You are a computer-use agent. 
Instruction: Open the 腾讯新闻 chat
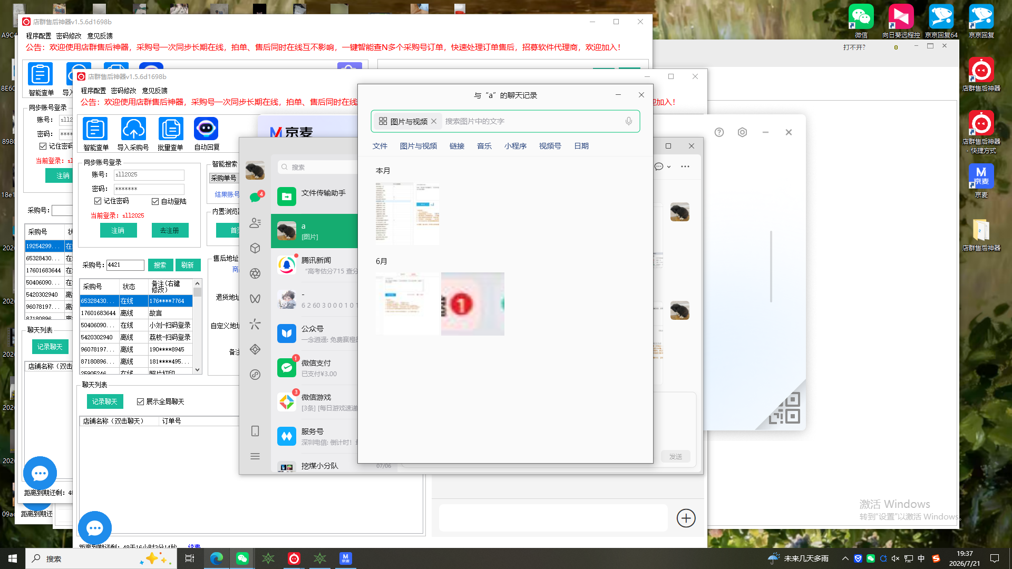(315, 265)
